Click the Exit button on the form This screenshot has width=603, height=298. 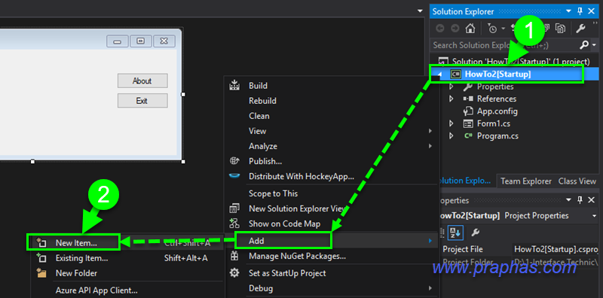[142, 101]
